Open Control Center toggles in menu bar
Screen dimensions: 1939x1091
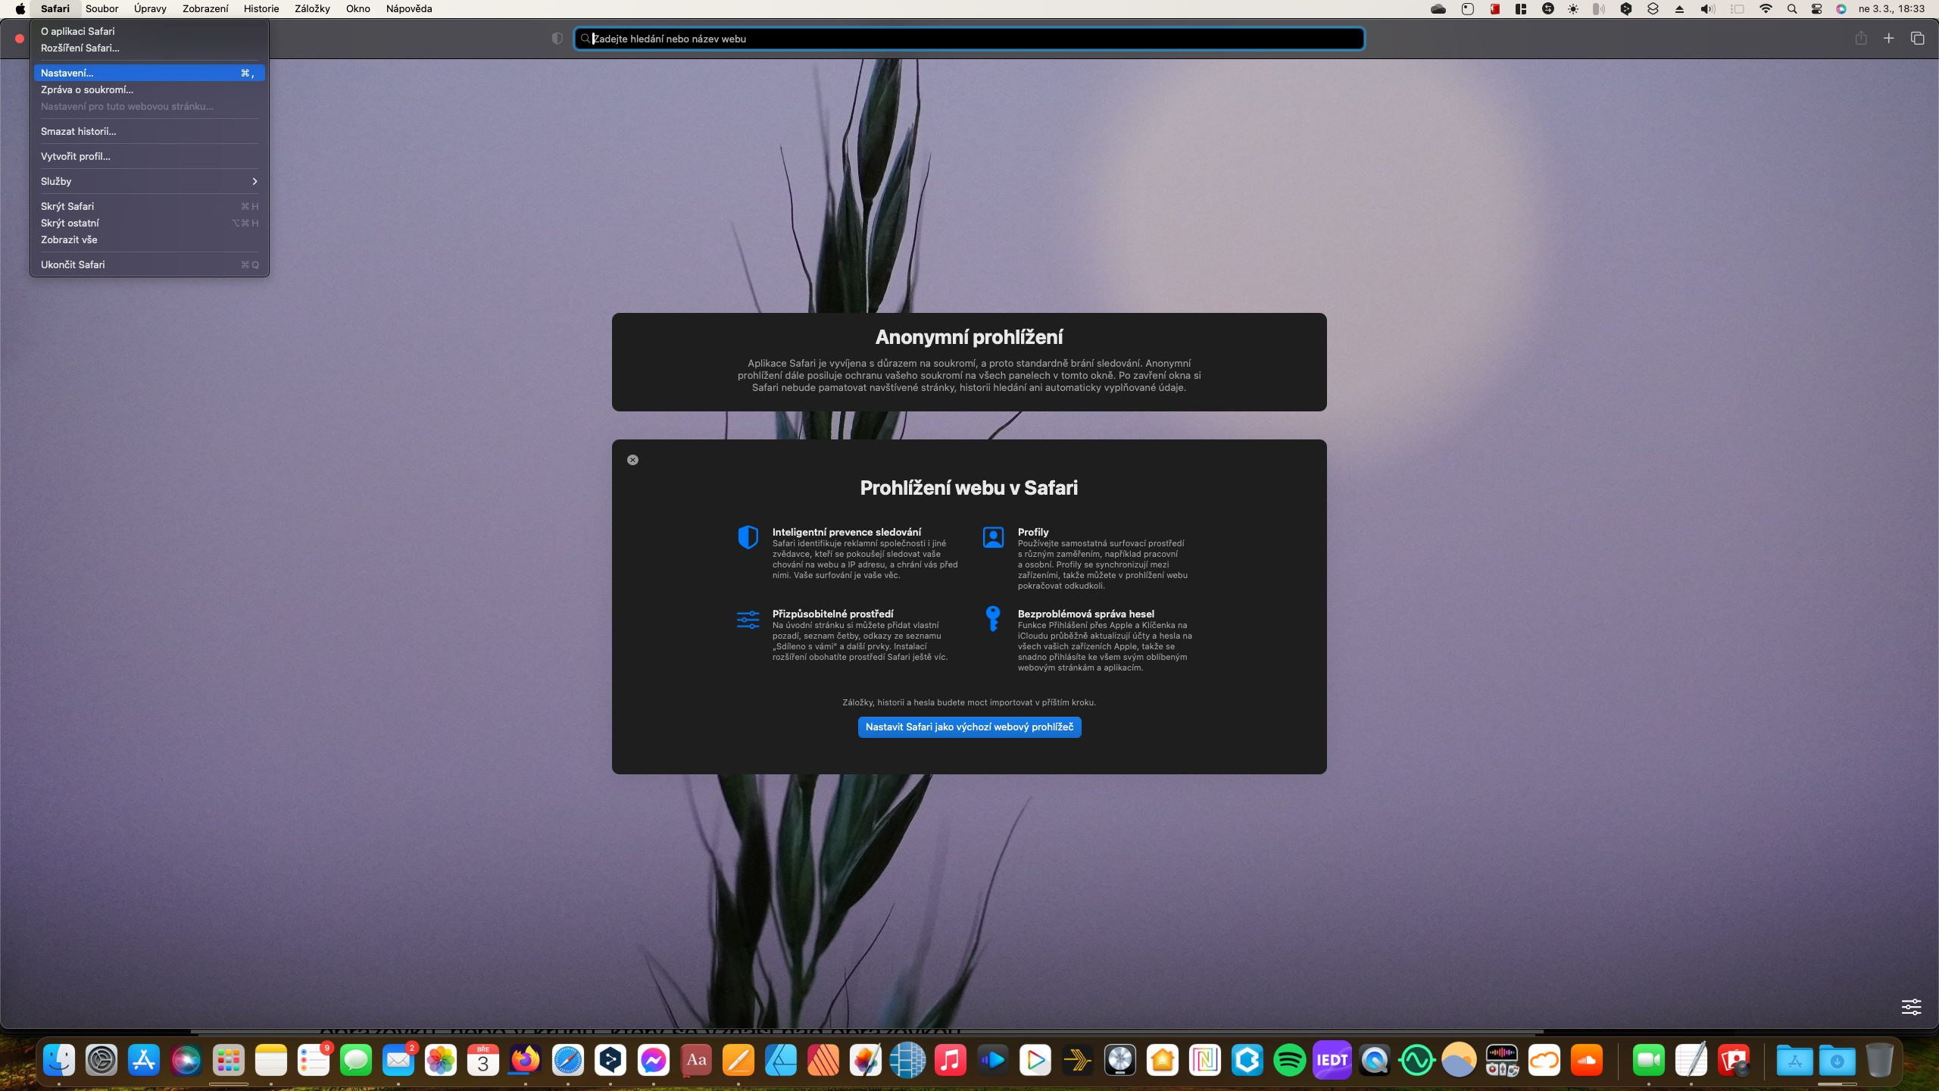click(x=1816, y=9)
